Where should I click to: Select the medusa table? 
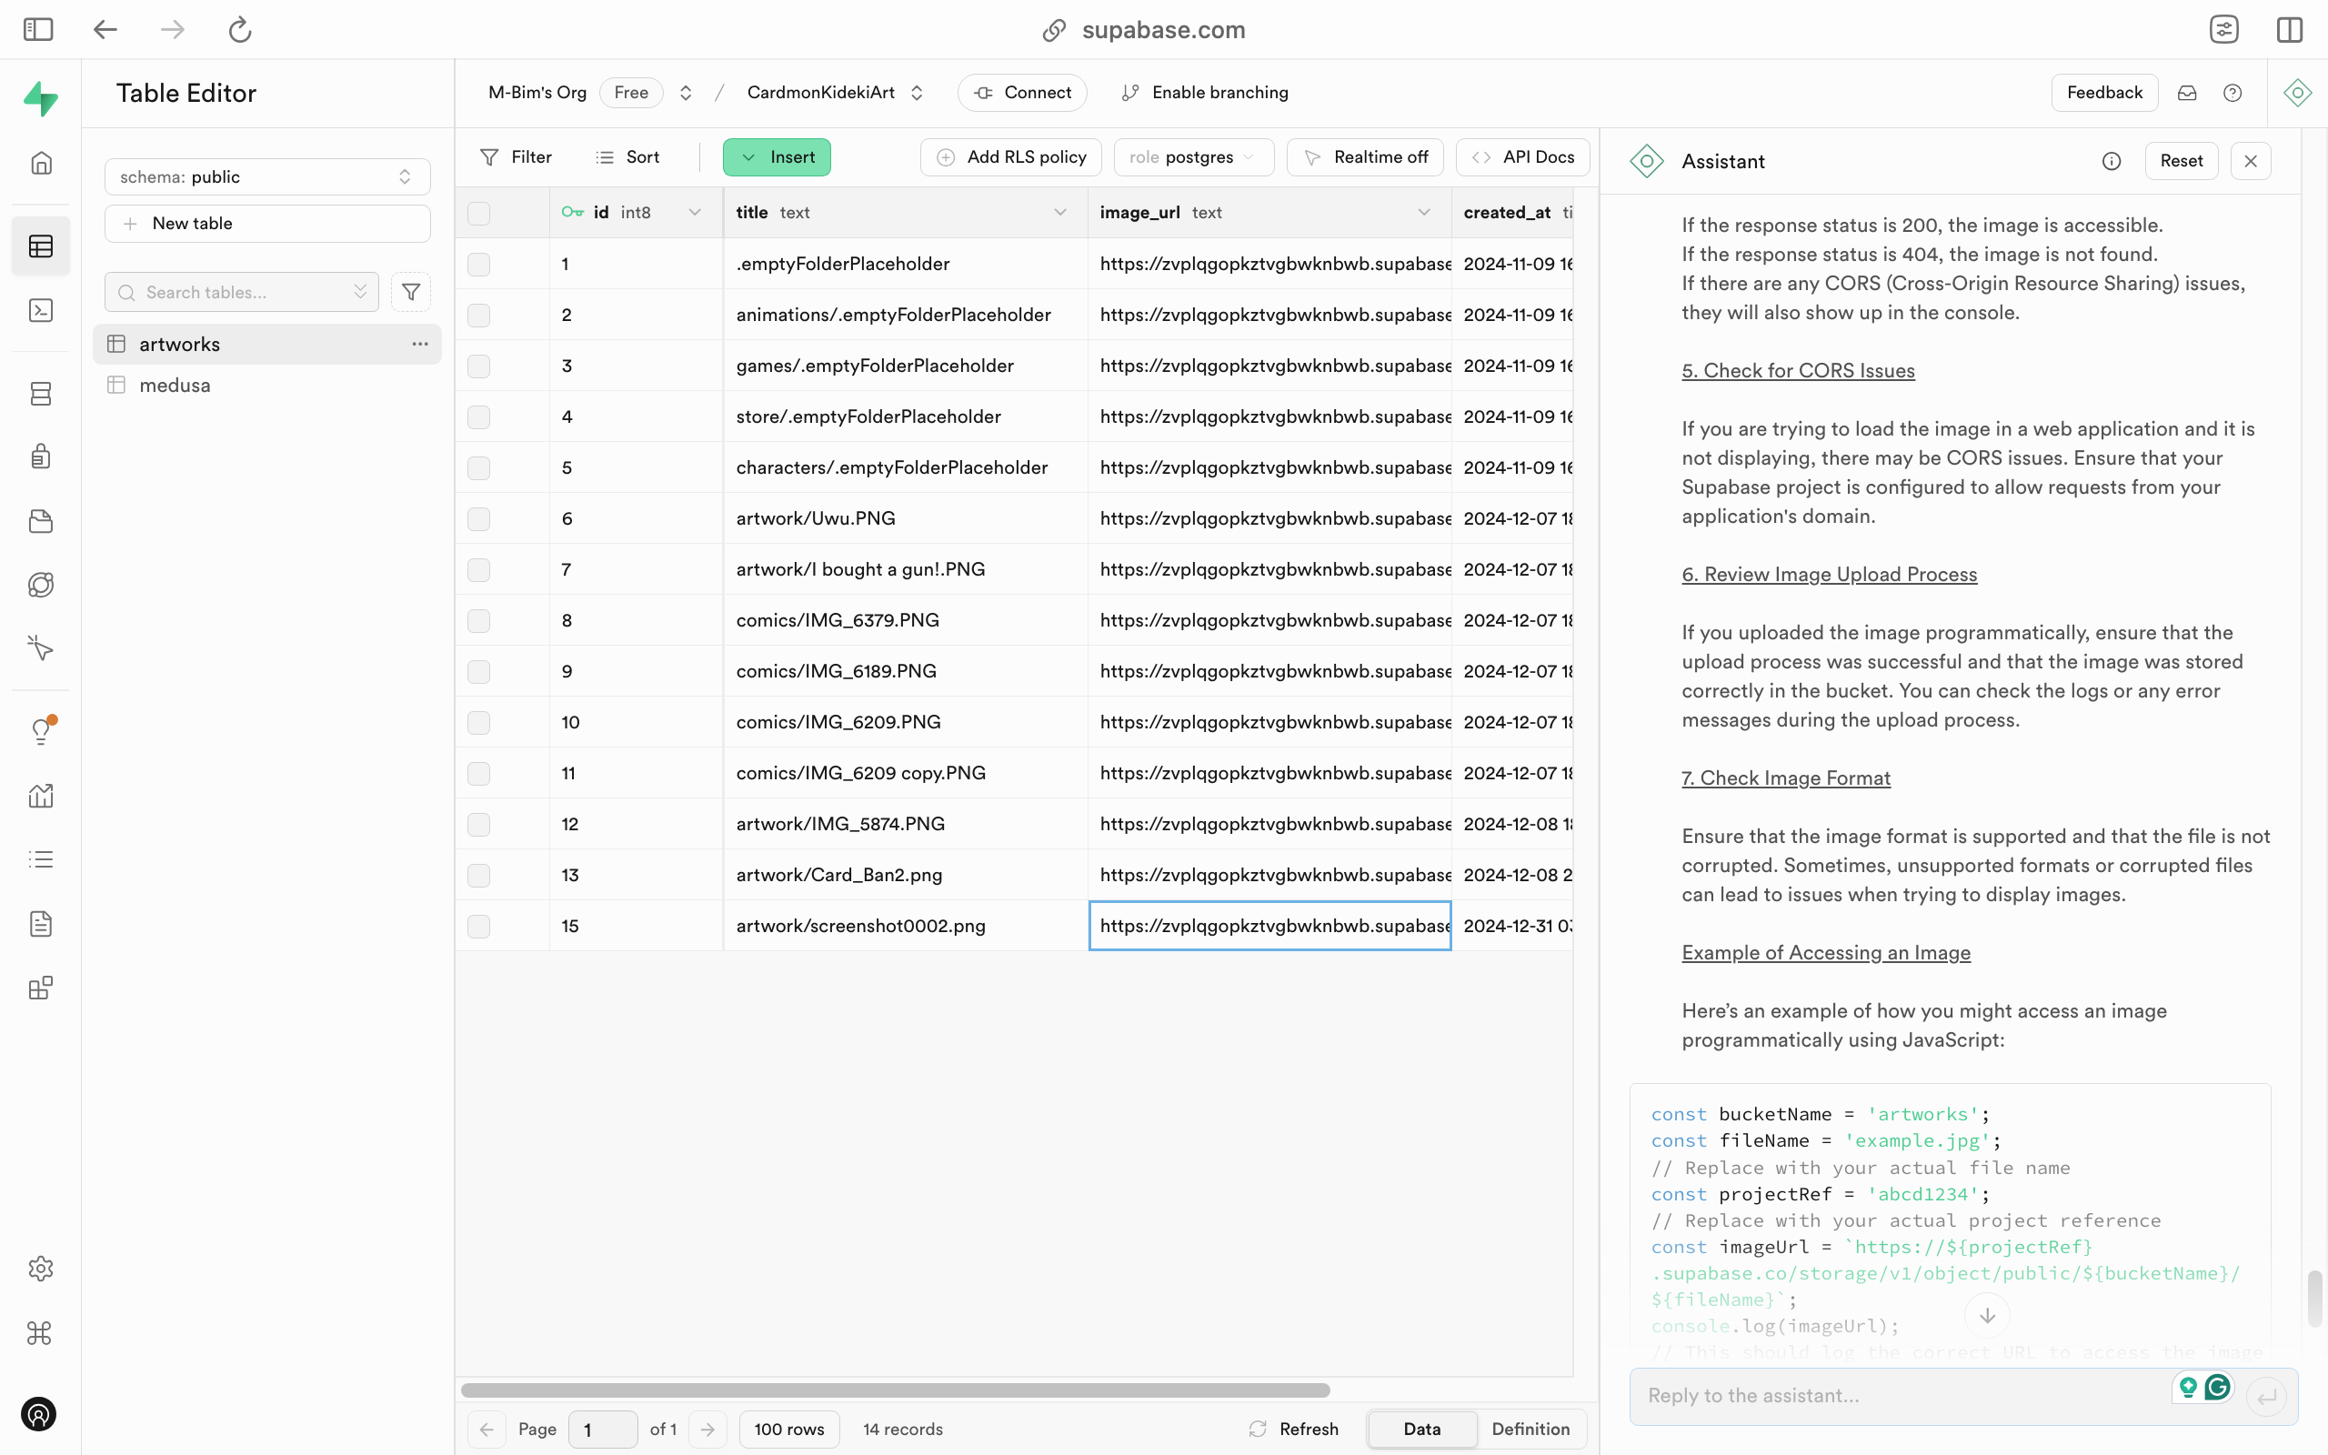[176, 385]
